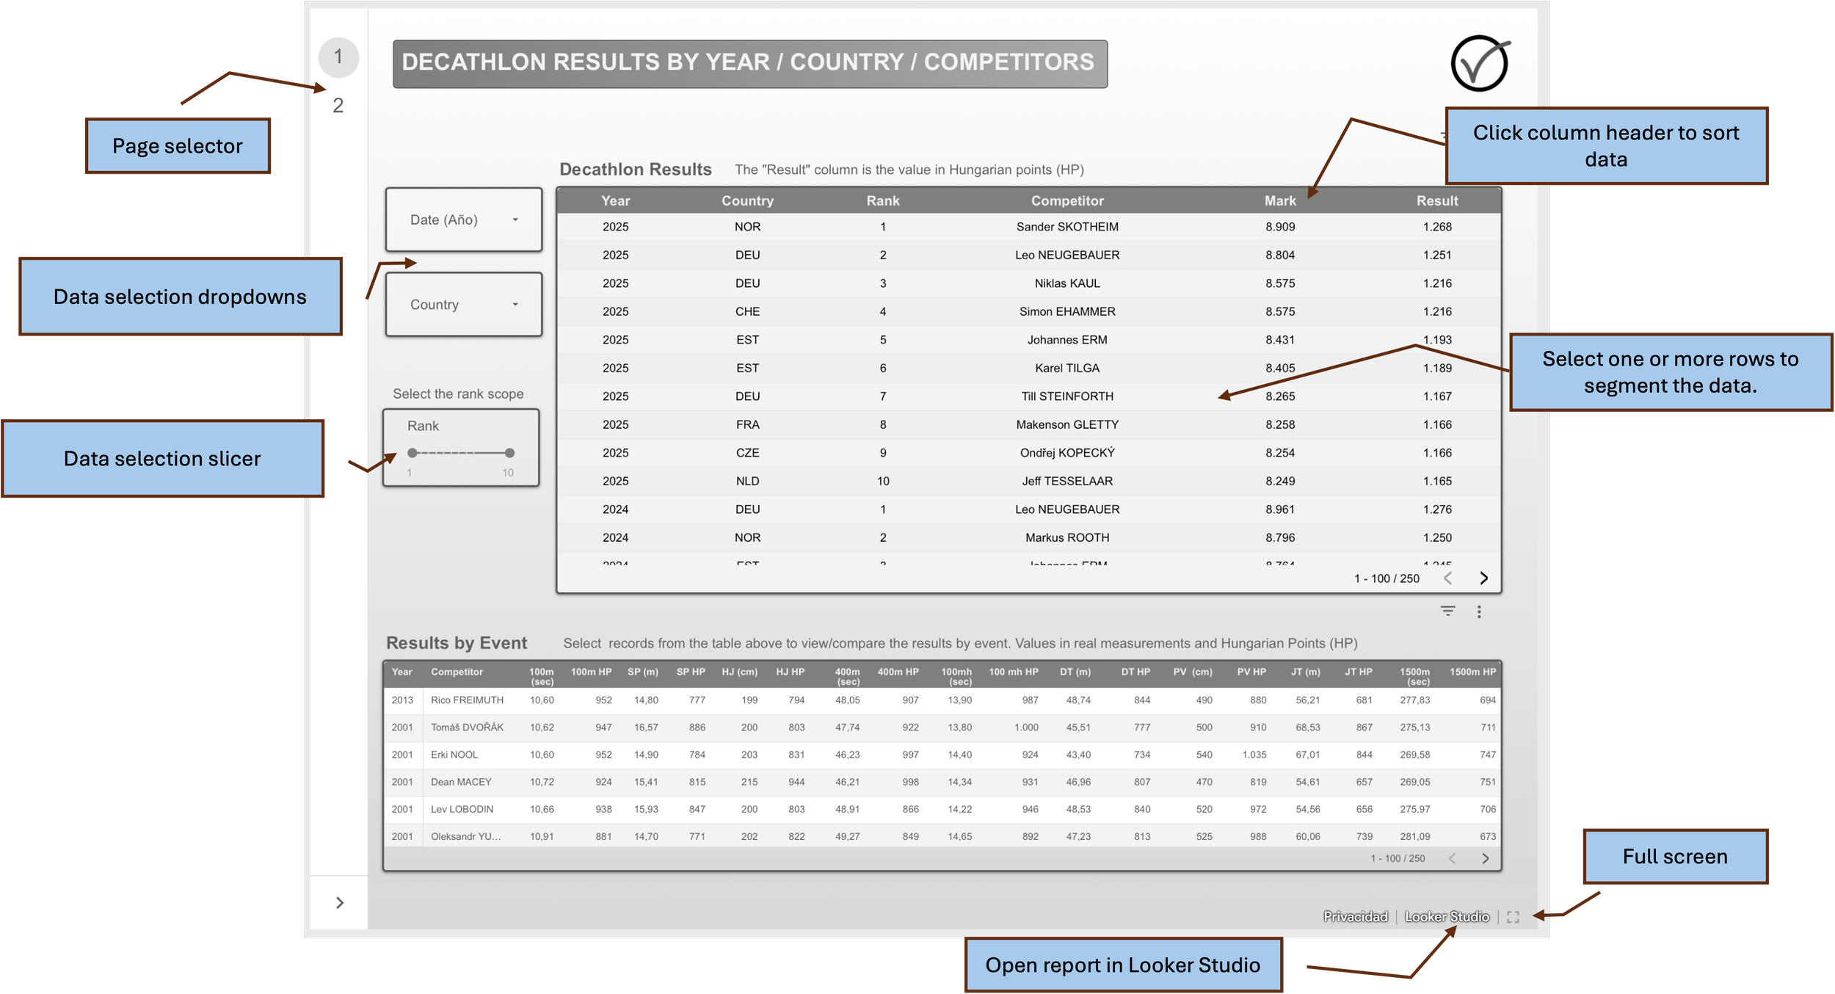Sort table by Result column header

click(1436, 200)
